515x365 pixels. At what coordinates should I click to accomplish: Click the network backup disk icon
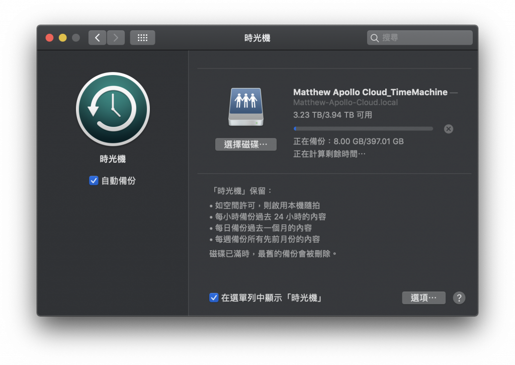pos(245,107)
